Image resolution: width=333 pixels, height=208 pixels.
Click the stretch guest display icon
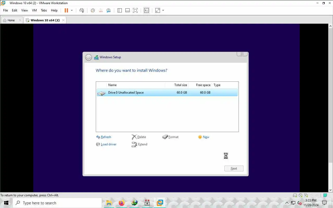pyautogui.click(x=158, y=10)
